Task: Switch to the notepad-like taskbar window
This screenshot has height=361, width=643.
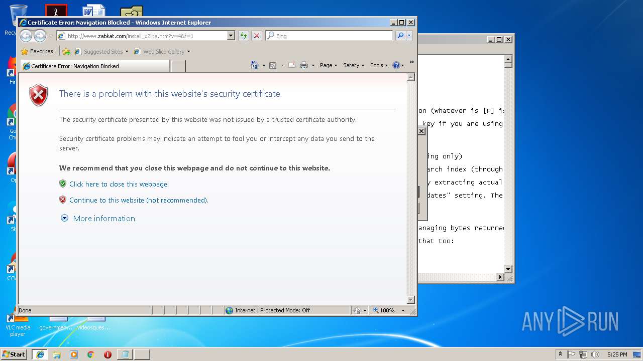Action: [125, 354]
